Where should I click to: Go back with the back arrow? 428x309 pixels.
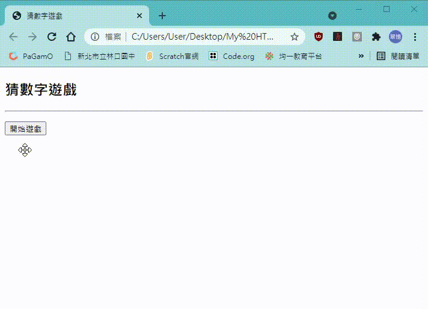(13, 37)
